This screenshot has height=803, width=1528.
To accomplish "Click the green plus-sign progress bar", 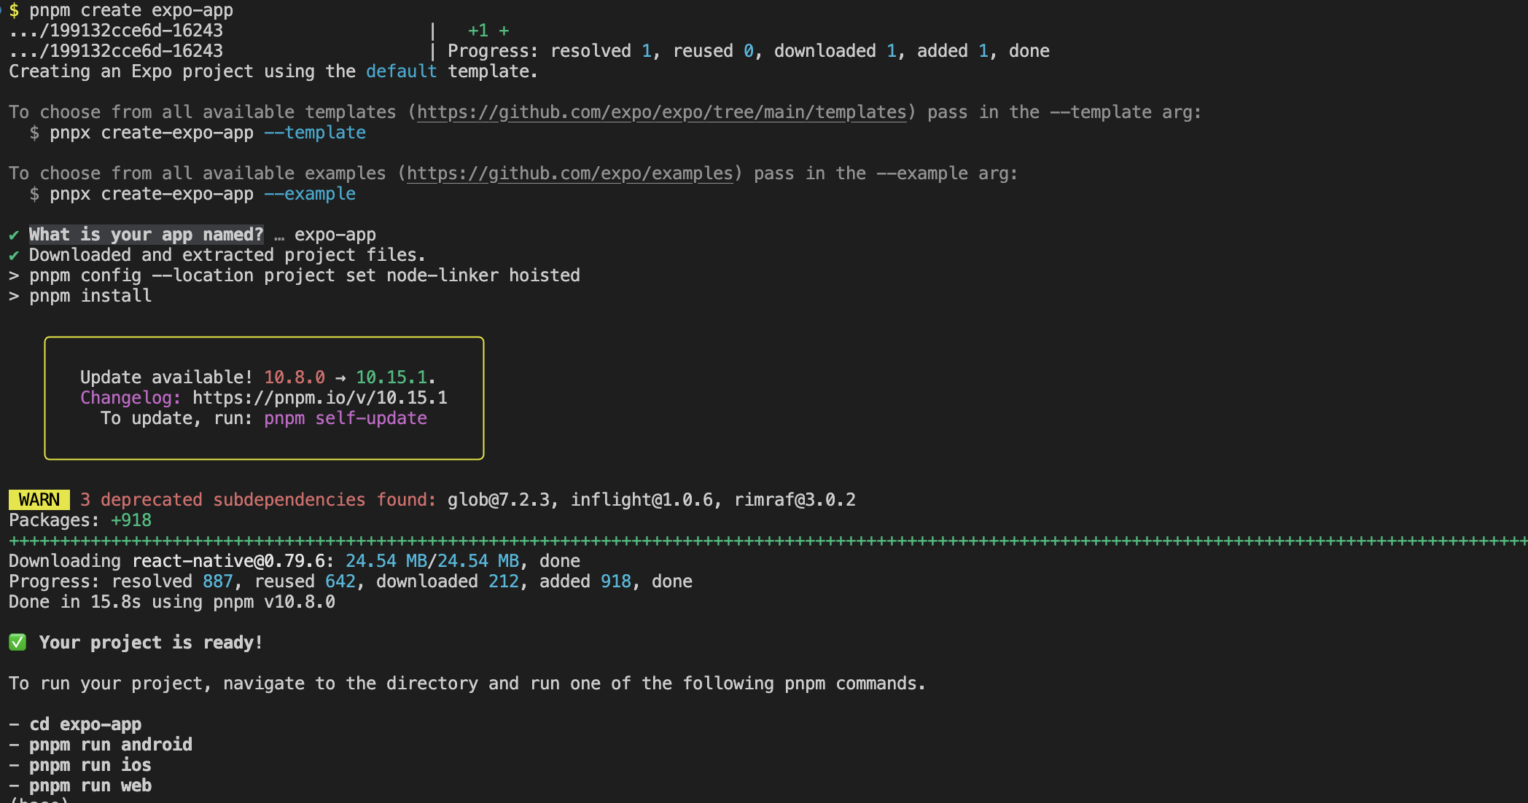I will [x=765, y=541].
